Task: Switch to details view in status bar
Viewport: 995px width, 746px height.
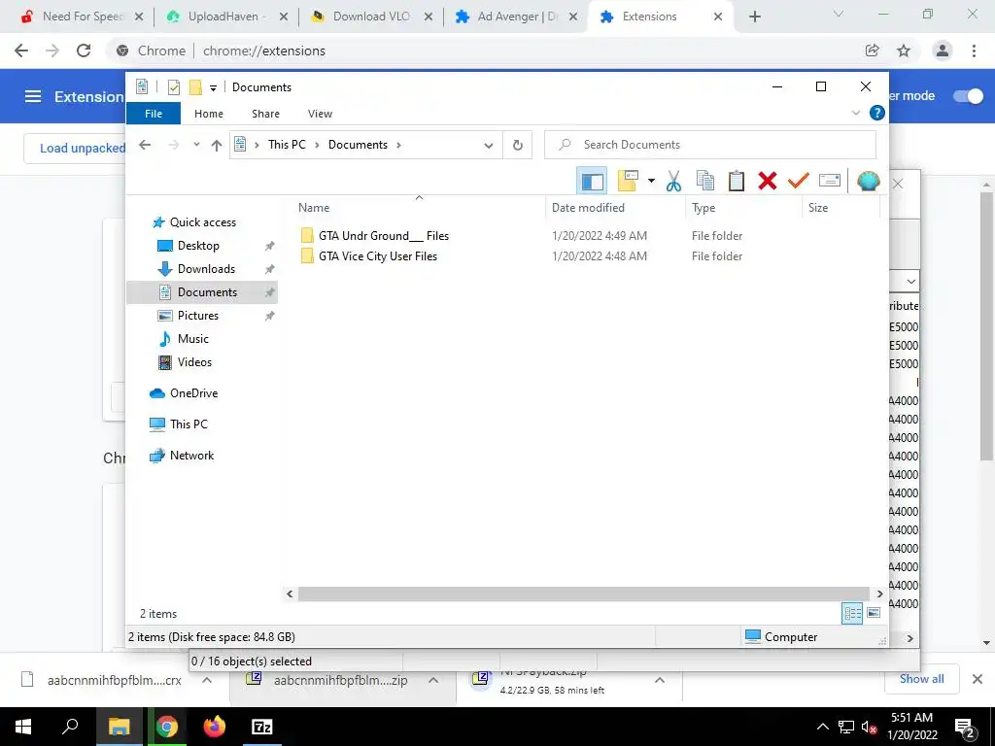Action: 852,614
